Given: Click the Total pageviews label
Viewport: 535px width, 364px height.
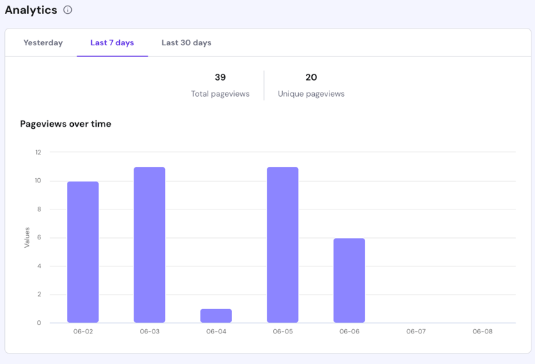Looking at the screenshot, I should (x=220, y=94).
